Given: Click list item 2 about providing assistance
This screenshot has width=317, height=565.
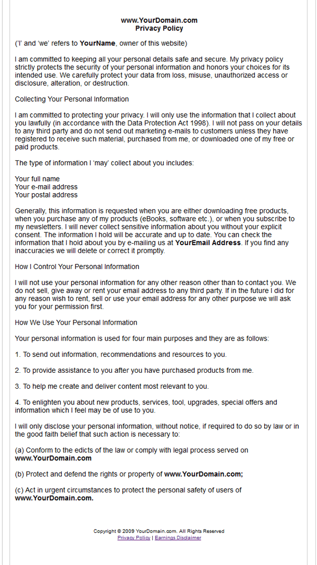Looking at the screenshot, I should [134, 371].
